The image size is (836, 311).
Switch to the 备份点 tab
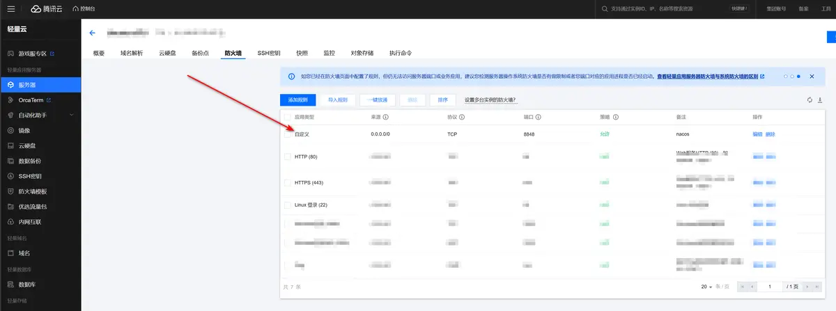click(200, 53)
